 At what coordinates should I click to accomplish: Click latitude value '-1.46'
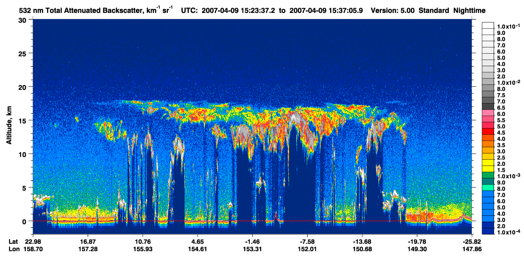click(252, 241)
